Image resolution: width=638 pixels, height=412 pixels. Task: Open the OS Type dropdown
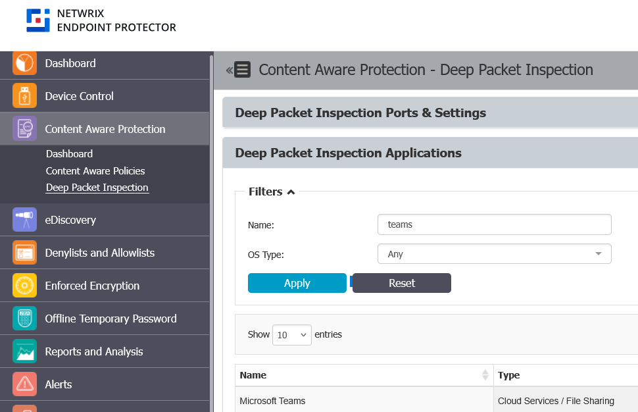click(598, 253)
